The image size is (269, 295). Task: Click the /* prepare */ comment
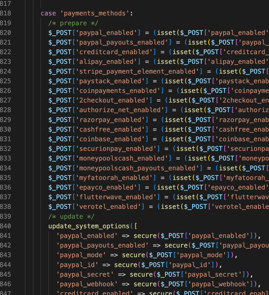tap(73, 23)
